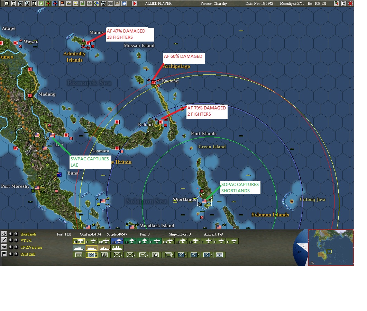Go to next air unit after VT-2/1

(16, 240)
